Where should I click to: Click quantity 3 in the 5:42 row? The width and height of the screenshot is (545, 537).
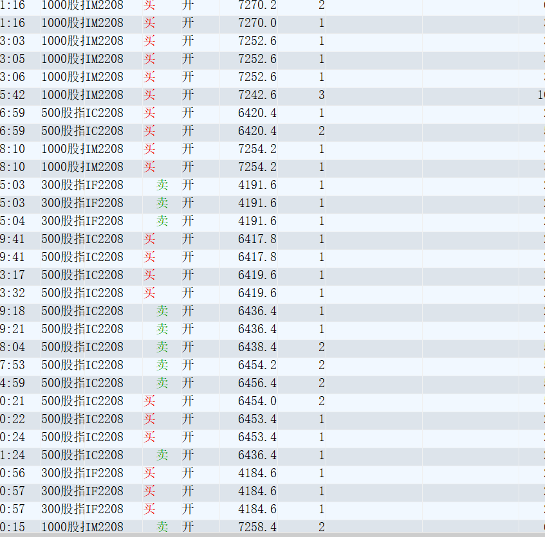tap(322, 95)
